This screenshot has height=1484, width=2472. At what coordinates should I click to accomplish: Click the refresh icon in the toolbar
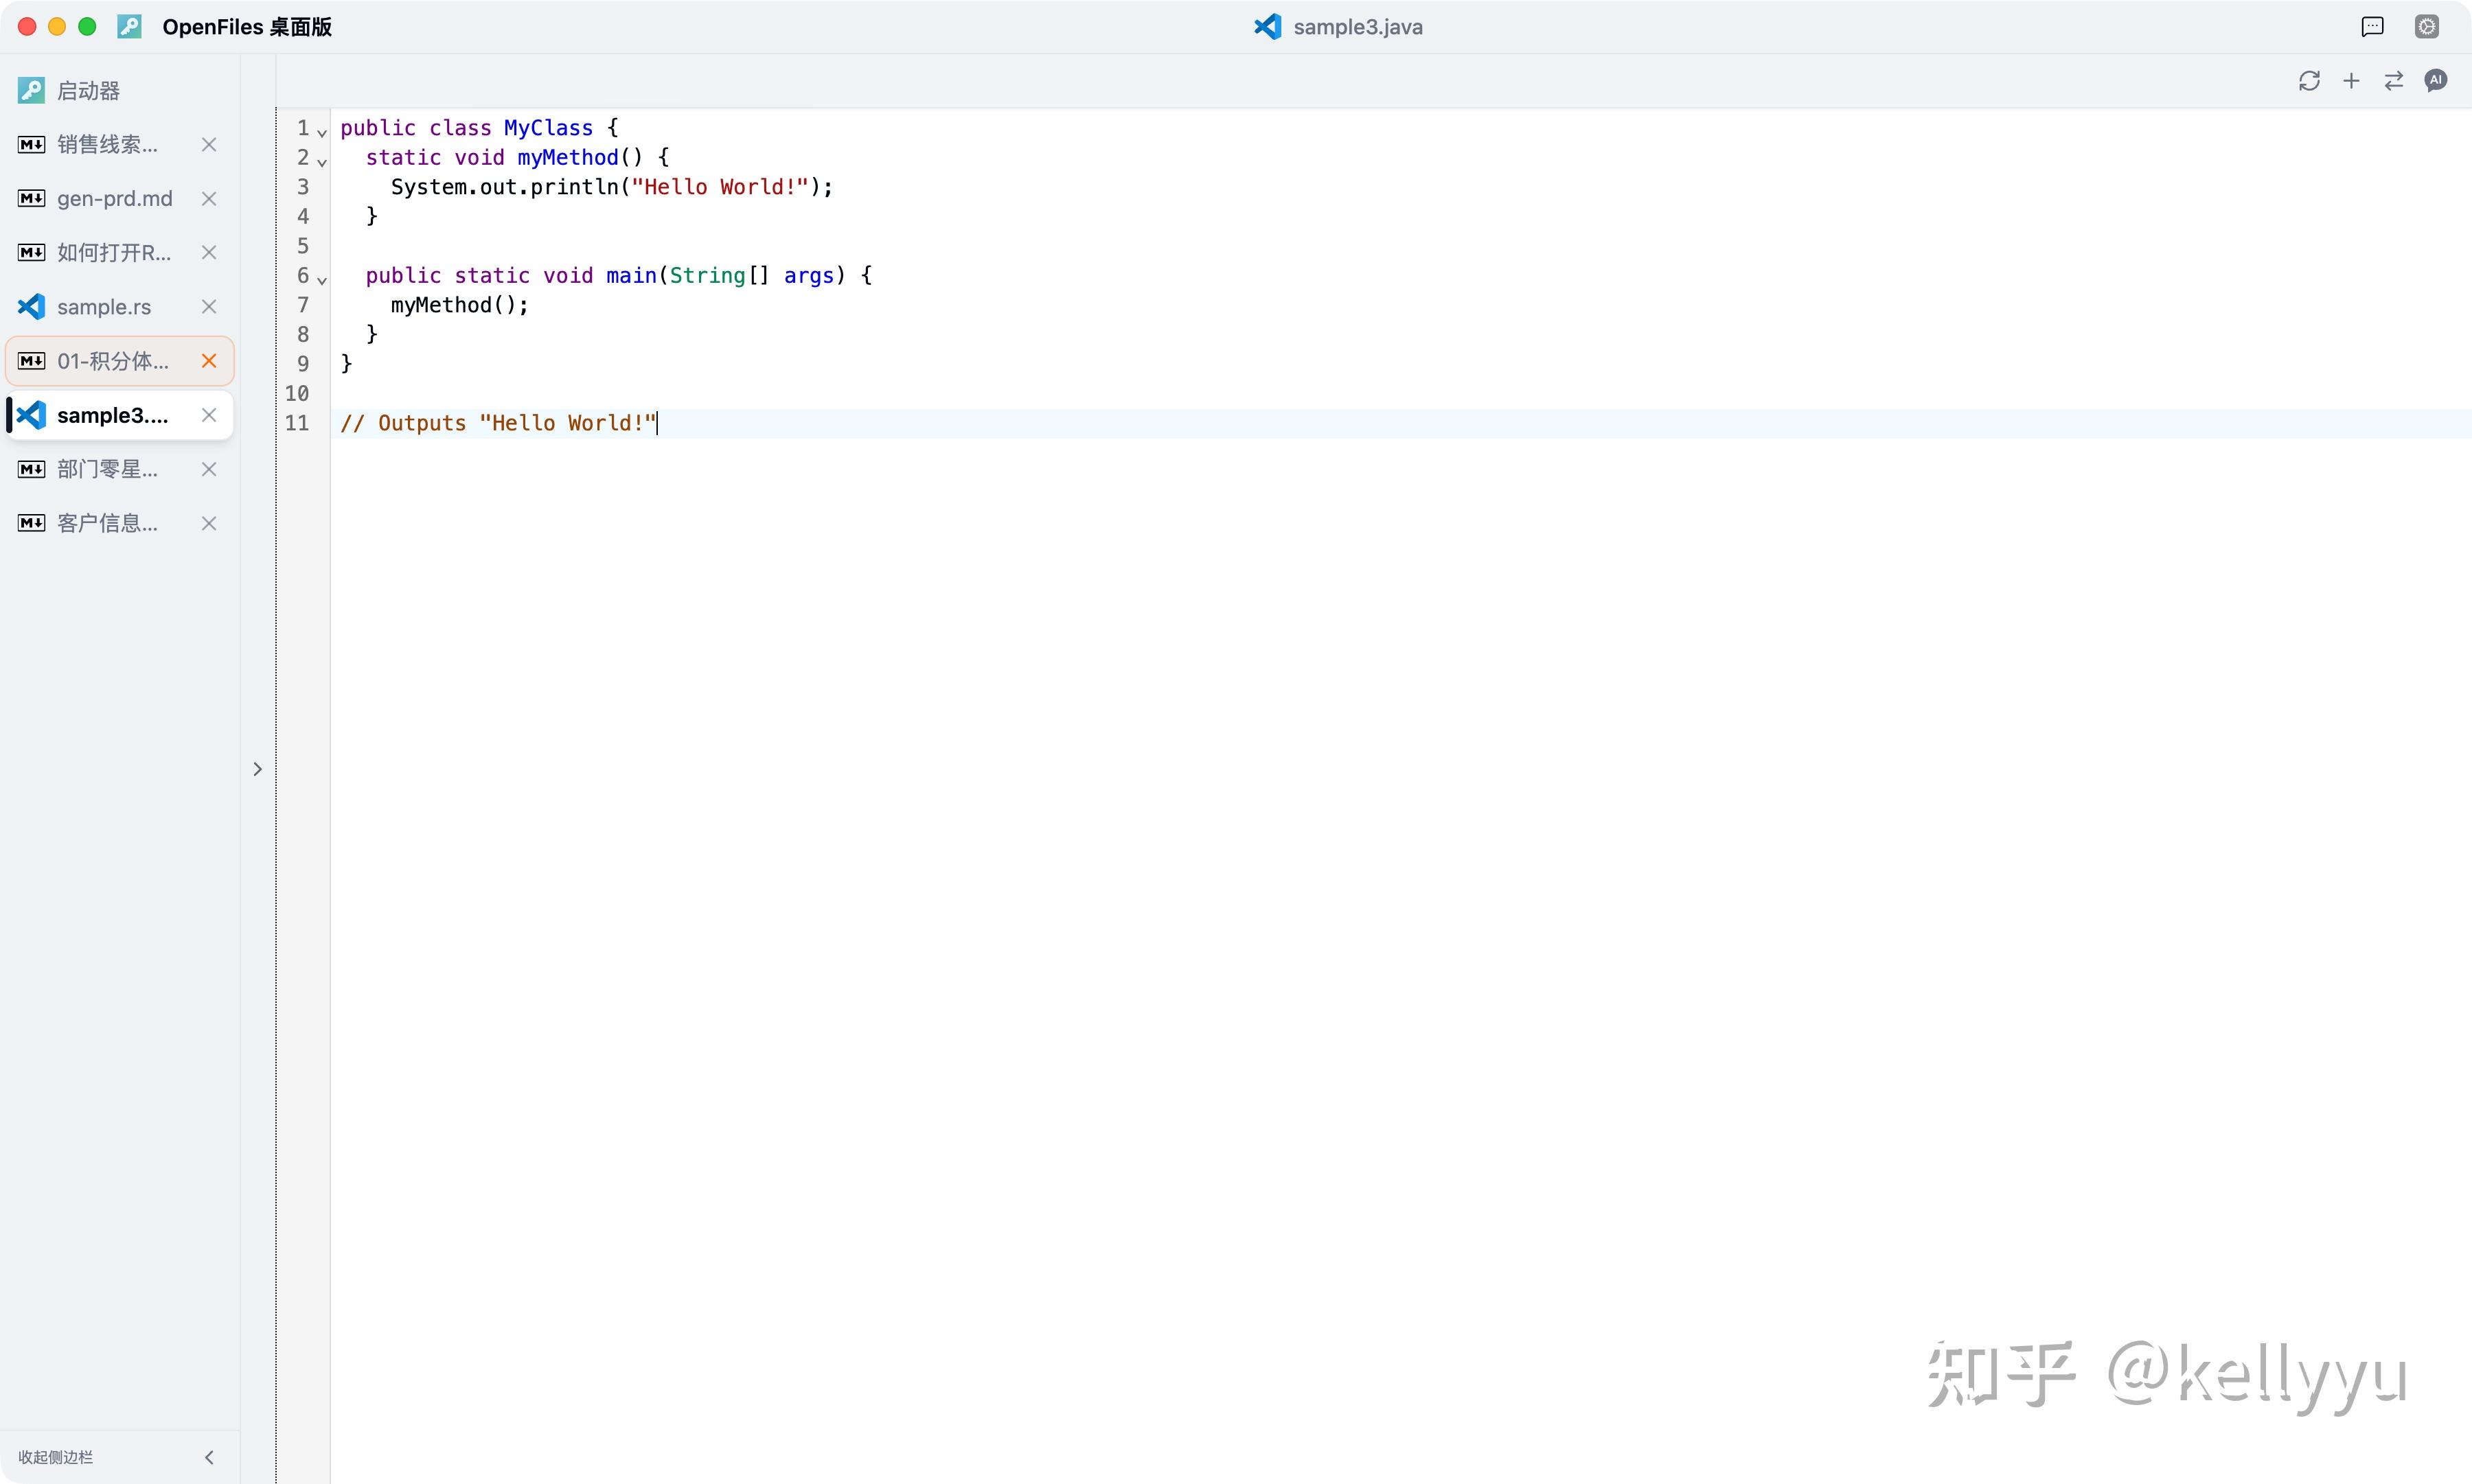[x=2309, y=81]
